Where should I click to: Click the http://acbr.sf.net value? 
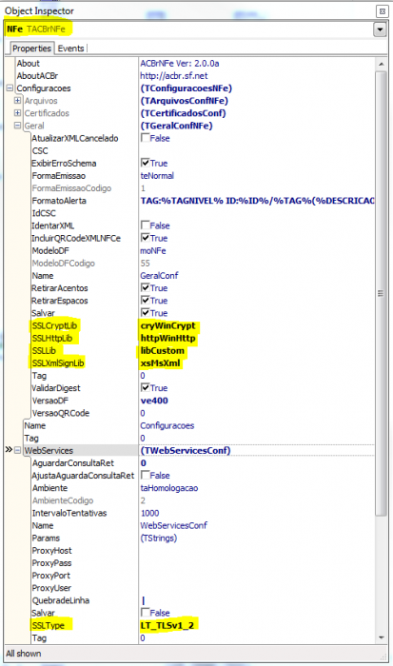point(174,76)
